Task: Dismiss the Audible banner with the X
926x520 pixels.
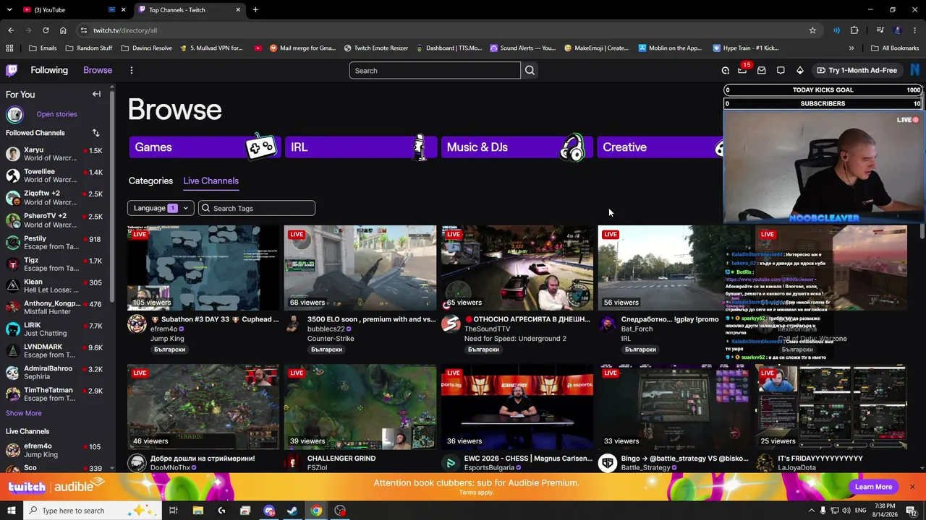Action: 912,487
